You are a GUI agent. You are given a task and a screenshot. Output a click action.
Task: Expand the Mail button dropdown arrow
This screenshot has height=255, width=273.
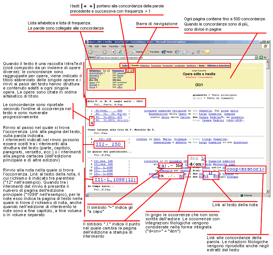tap(188, 52)
